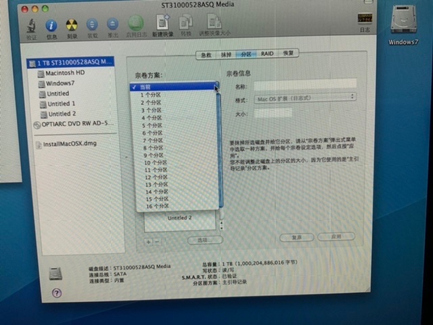This screenshot has width=433, height=325.
Task: Select the Untitled 2 partition block
Action: tap(180, 220)
